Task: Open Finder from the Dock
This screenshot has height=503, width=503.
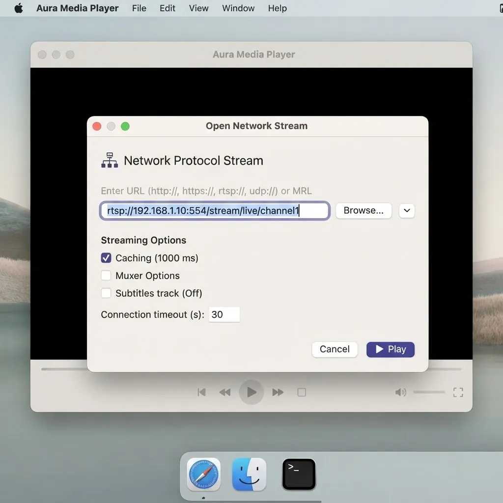Action: pyautogui.click(x=249, y=474)
